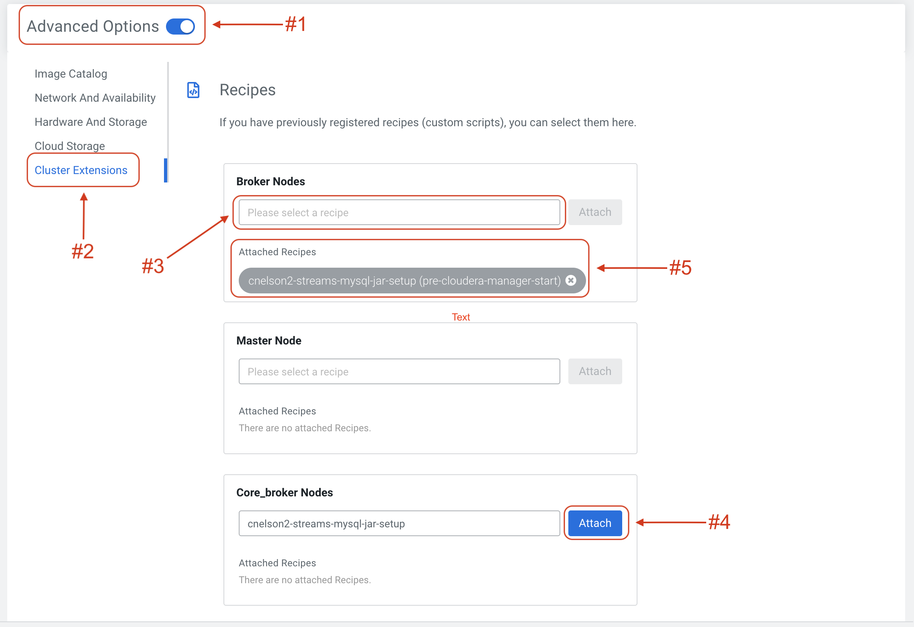
Task: Click the blue active section indicator bar
Action: click(x=166, y=170)
